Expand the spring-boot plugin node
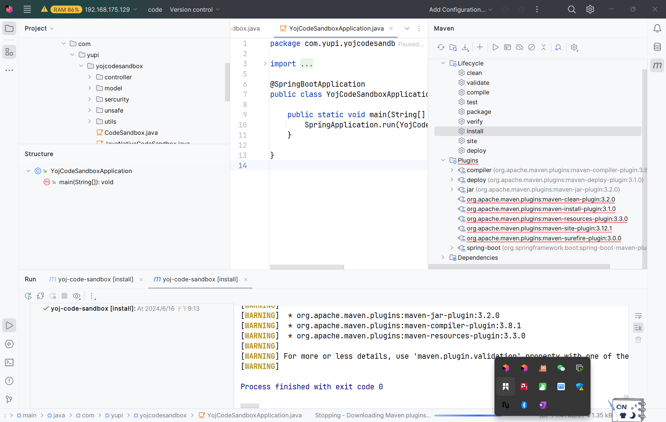666x422 pixels. [452, 248]
